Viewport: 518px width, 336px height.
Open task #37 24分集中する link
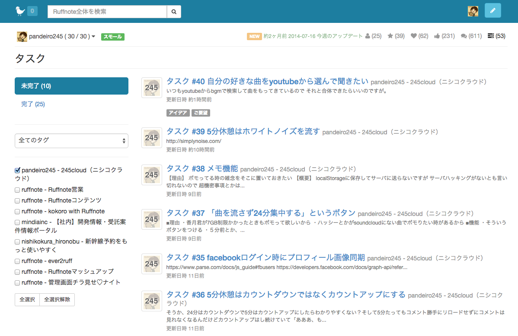pyautogui.click(x=261, y=213)
